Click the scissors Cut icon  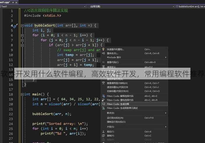click(103, 132)
